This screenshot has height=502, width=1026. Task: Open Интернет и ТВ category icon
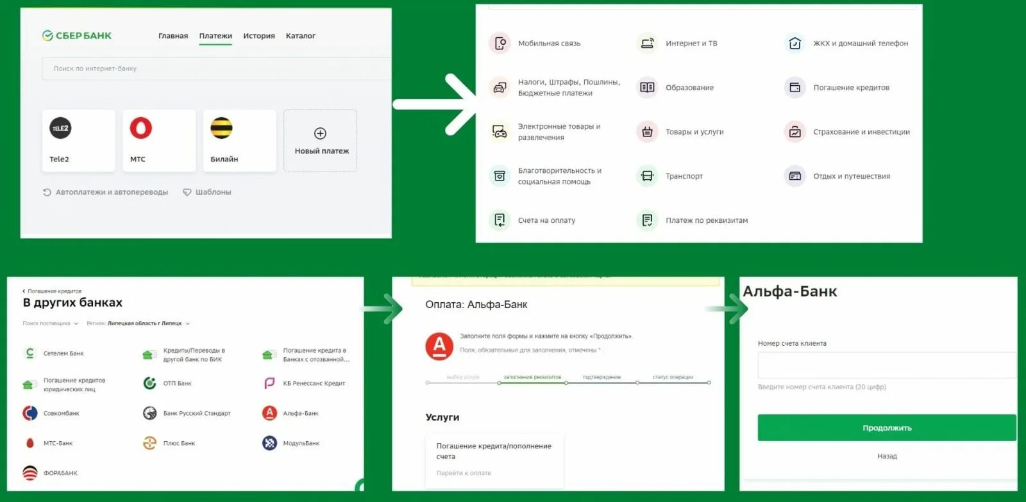point(647,43)
